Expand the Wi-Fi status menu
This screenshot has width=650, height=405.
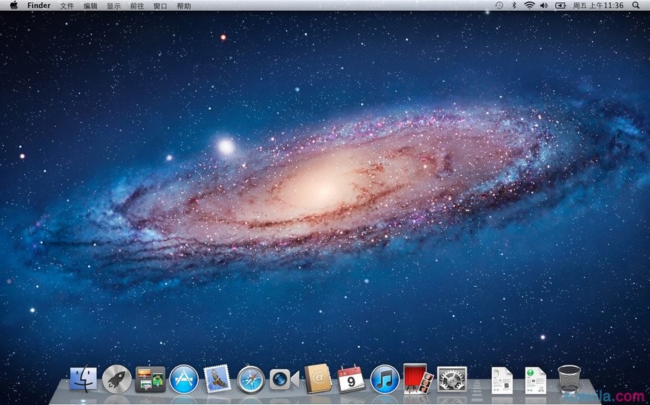(529, 5)
